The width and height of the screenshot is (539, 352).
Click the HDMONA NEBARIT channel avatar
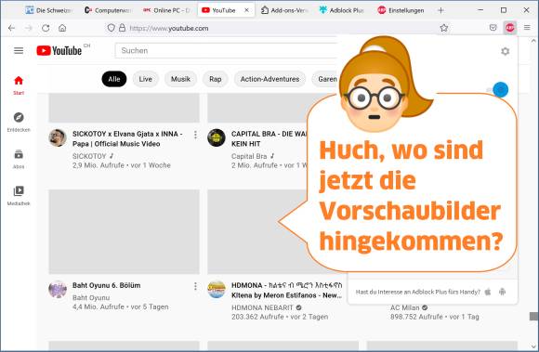pos(217,289)
